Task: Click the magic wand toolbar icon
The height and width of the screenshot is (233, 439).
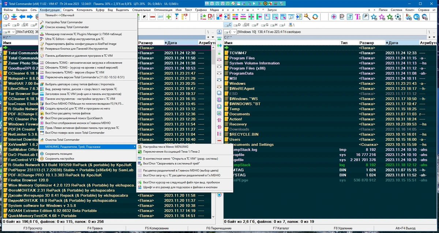Action: click(307, 16)
